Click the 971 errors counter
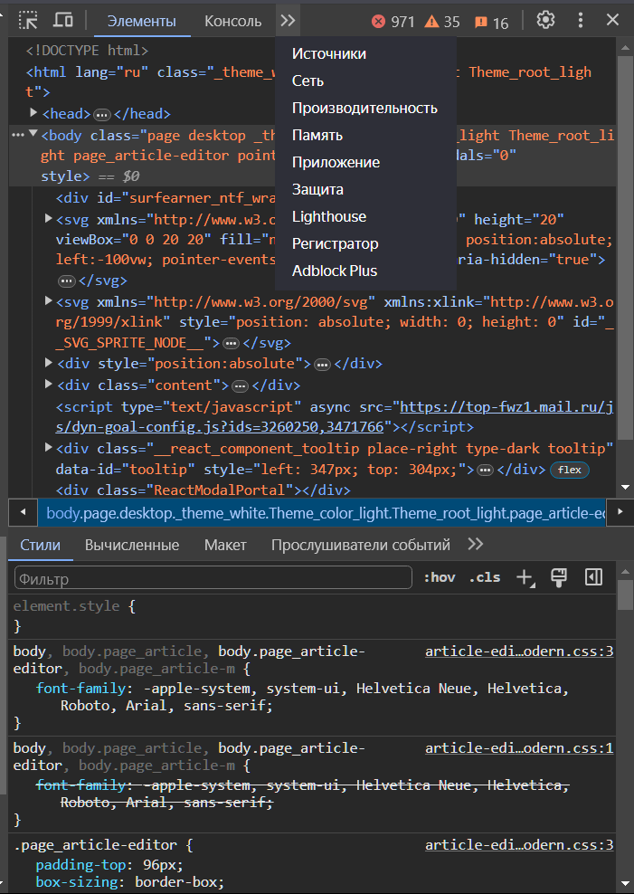The image size is (634, 894). tap(393, 22)
